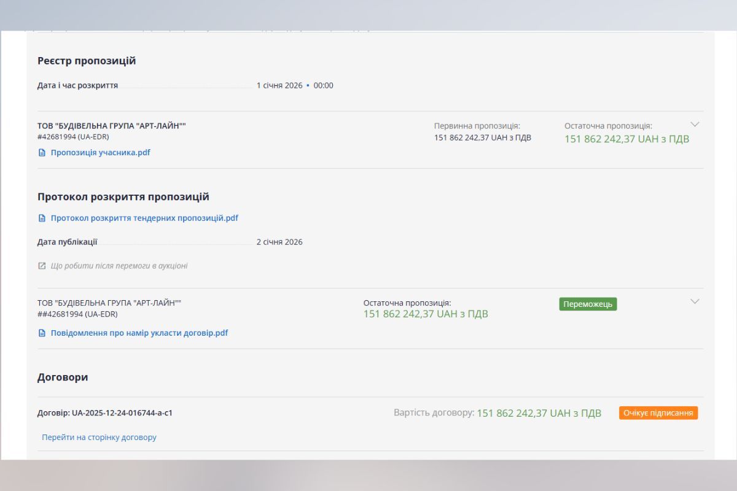Open Що робити після перемоги в аукціоні

tap(119, 266)
